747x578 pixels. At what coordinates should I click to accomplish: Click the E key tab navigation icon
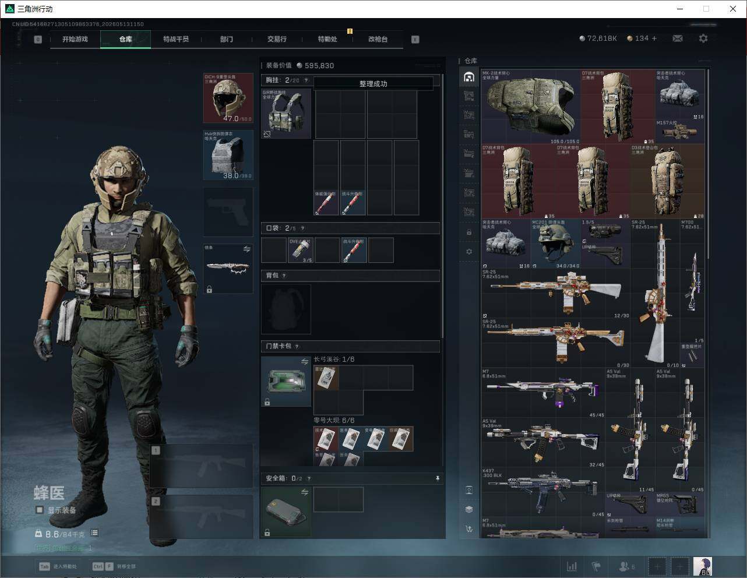[x=415, y=40]
